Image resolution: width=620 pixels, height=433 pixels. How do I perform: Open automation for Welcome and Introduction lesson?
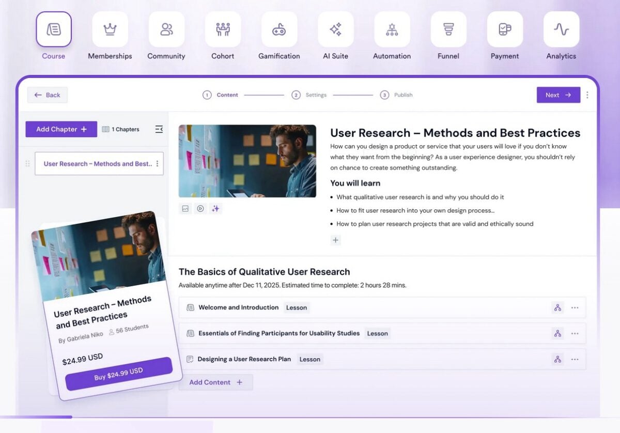click(557, 307)
